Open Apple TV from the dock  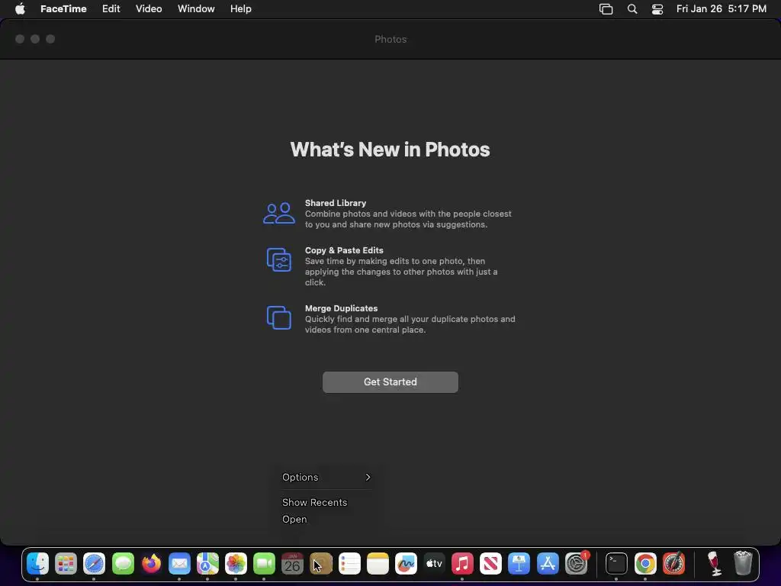point(434,564)
